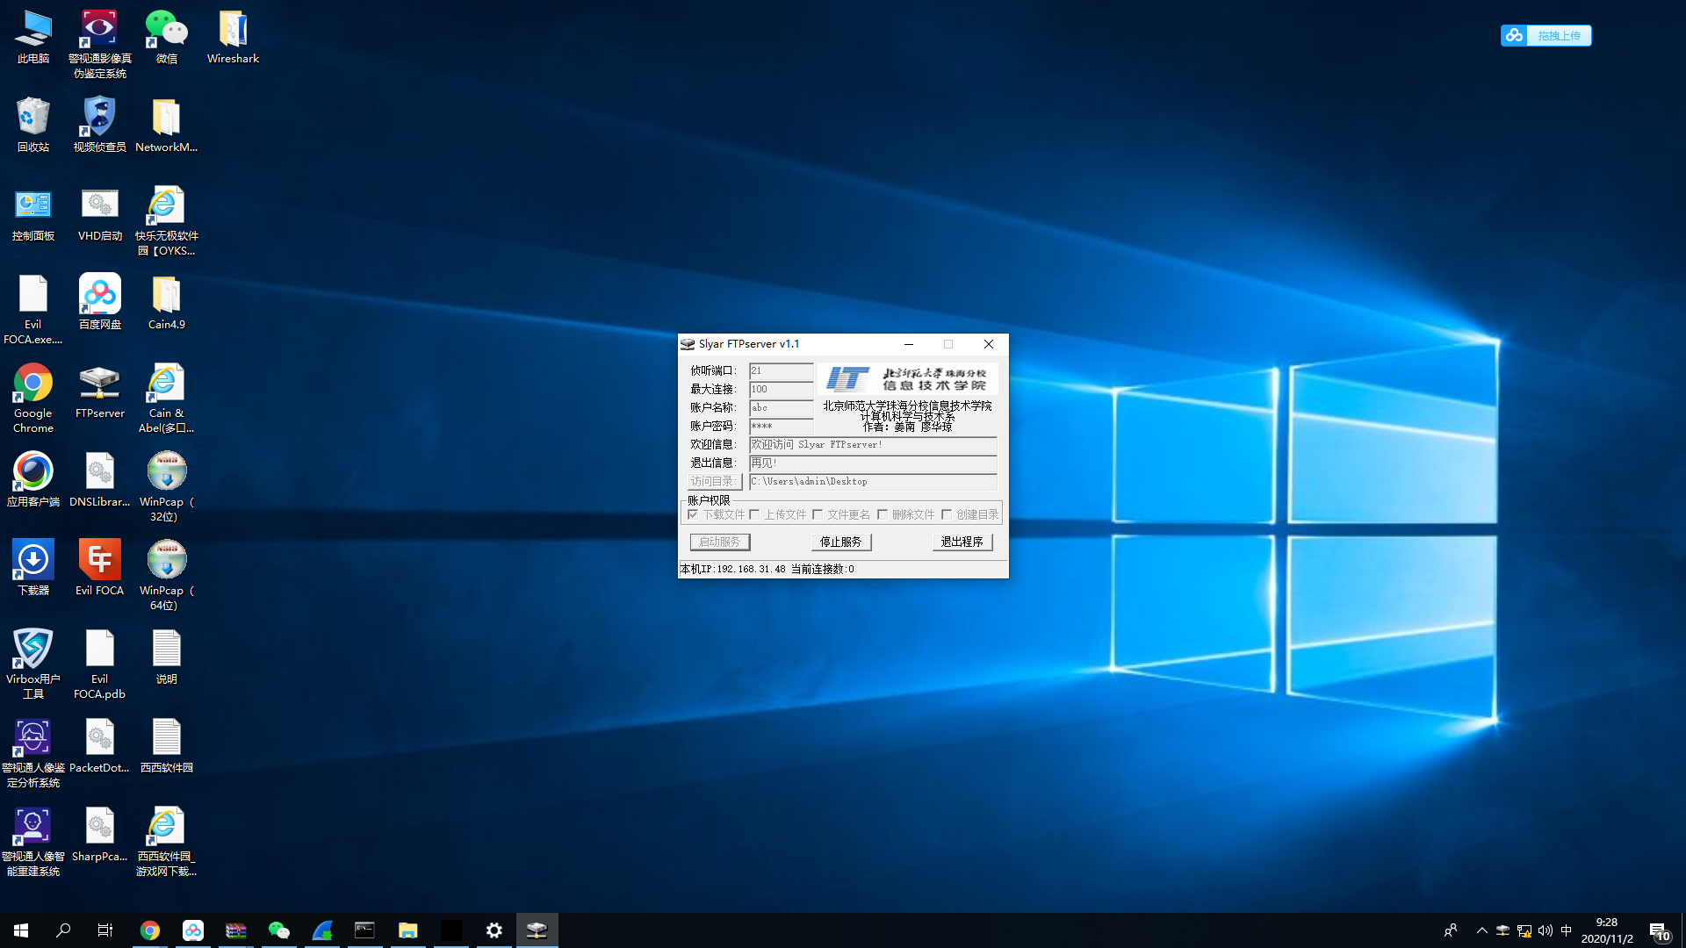The image size is (1686, 948).
Task: Enable the 删除文件 permission checkbox
Action: 883,514
